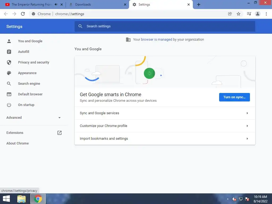
Task: Click the Chrome site info icon in address bar
Action: pyautogui.click(x=34, y=14)
